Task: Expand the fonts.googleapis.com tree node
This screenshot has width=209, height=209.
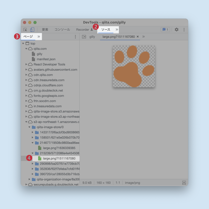Action: point(26,96)
